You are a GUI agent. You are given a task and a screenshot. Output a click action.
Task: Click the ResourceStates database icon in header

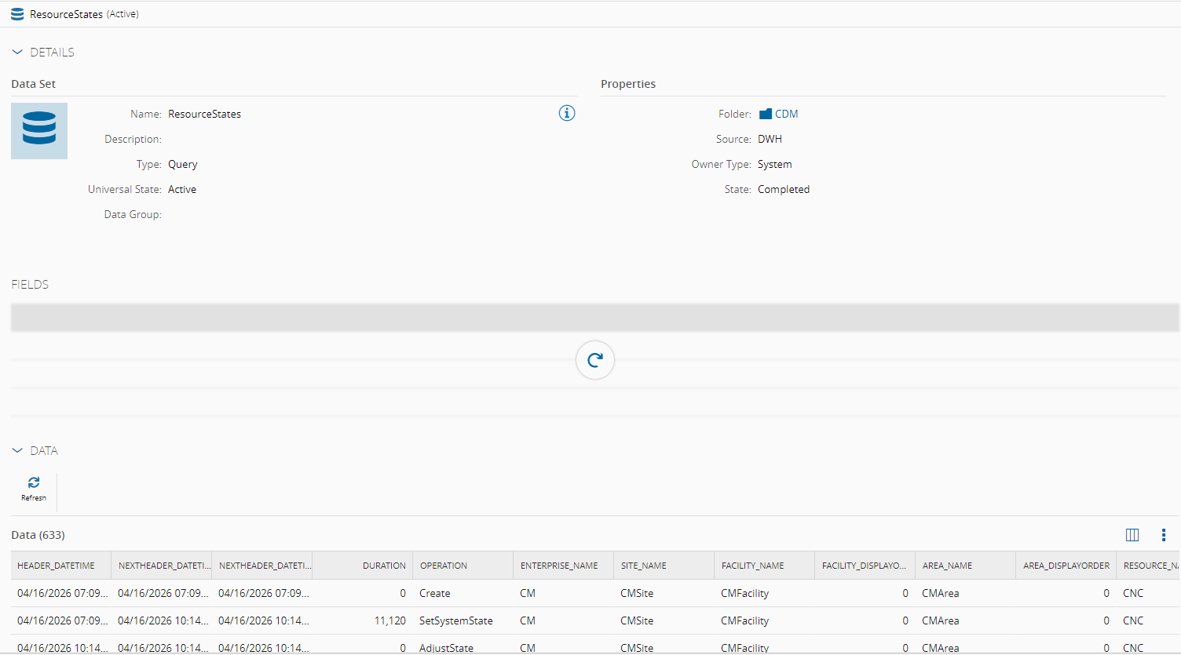click(x=17, y=14)
